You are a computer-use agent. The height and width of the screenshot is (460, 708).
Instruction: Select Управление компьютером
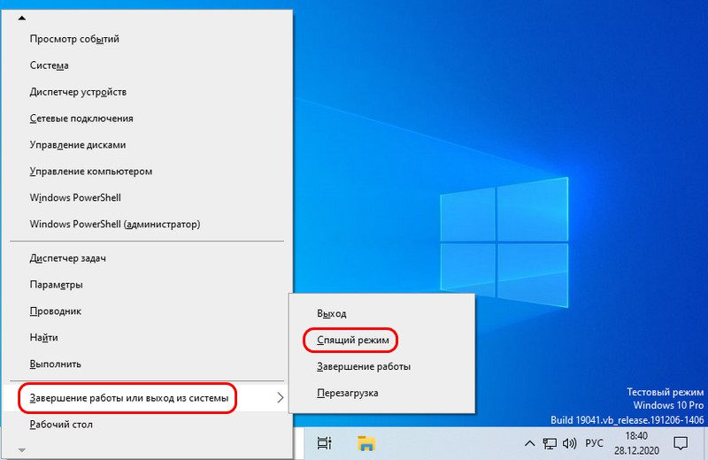[x=147, y=171]
